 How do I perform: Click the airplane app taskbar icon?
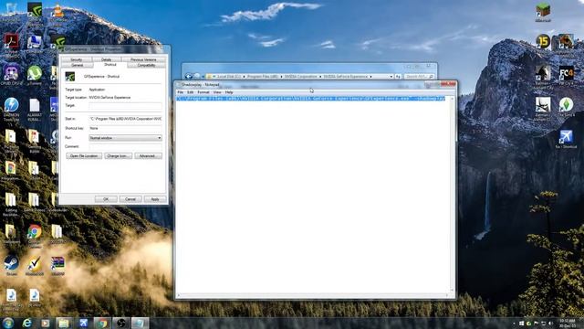coord(83,323)
